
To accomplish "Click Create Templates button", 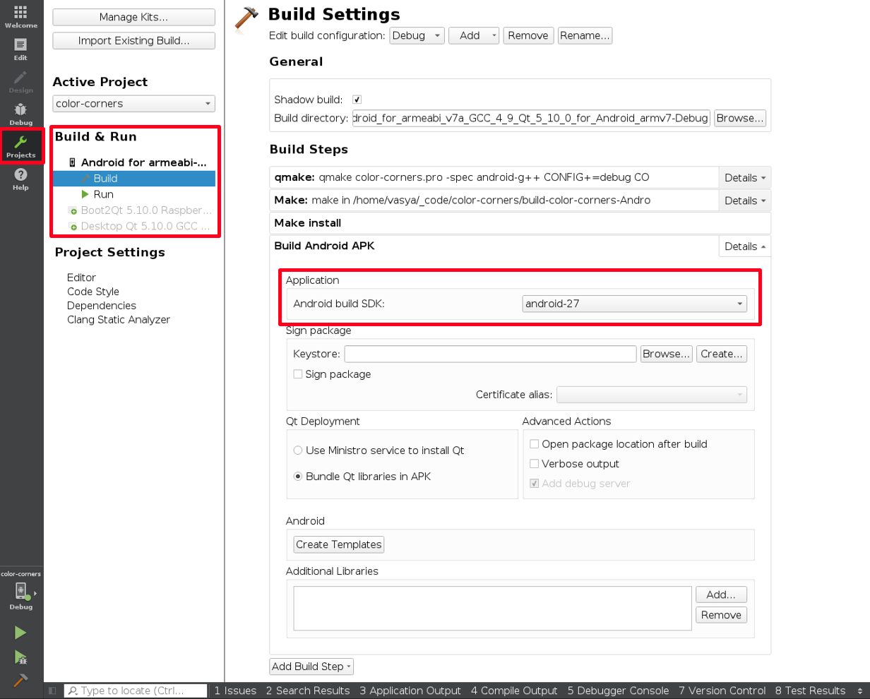I will tap(339, 544).
